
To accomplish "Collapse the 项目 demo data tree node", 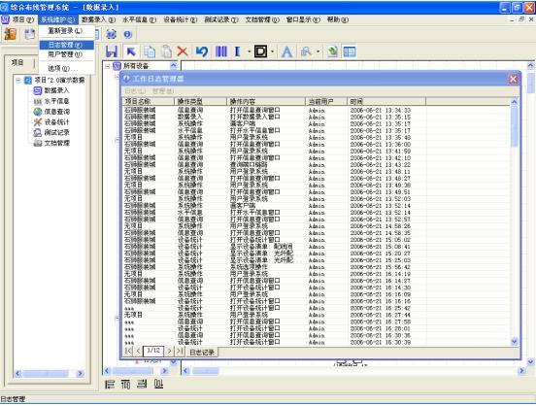I will click(18, 81).
